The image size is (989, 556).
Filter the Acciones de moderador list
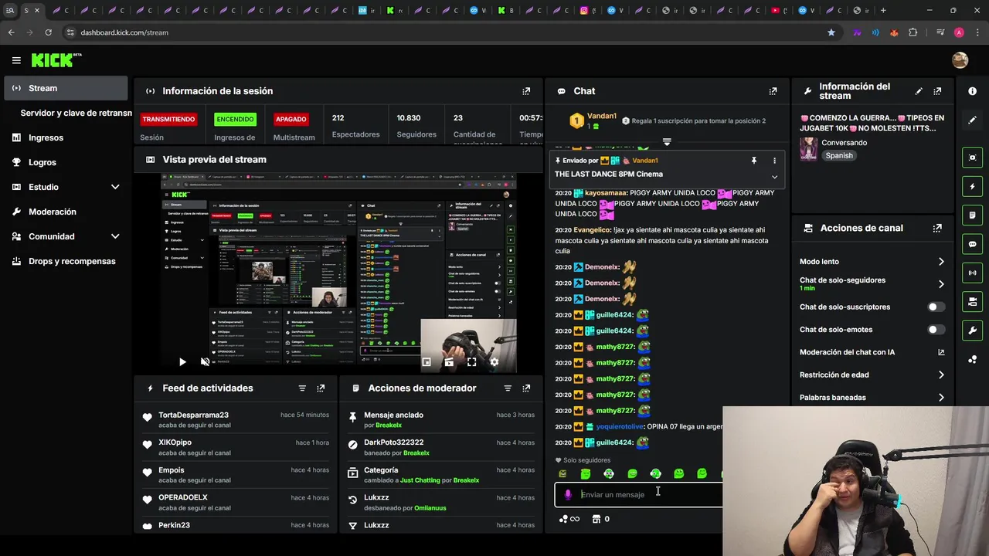(x=508, y=388)
